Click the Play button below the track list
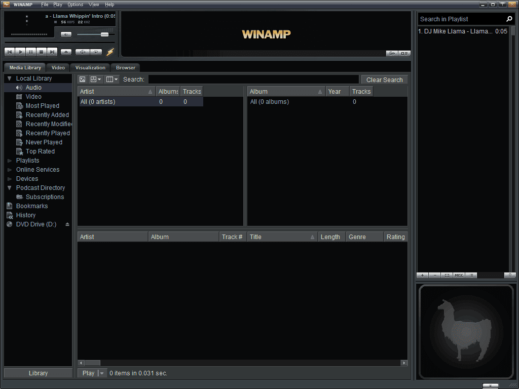The image size is (519, 389). (x=88, y=373)
